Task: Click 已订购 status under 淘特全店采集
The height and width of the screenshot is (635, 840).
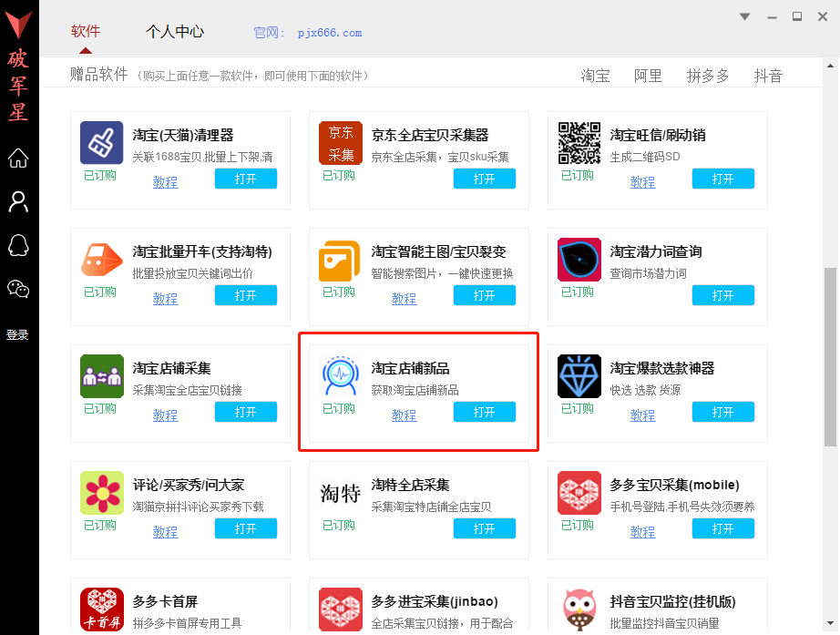Action: [x=339, y=525]
